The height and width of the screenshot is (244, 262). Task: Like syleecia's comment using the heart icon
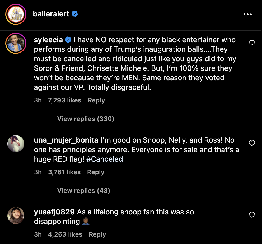tap(252, 43)
